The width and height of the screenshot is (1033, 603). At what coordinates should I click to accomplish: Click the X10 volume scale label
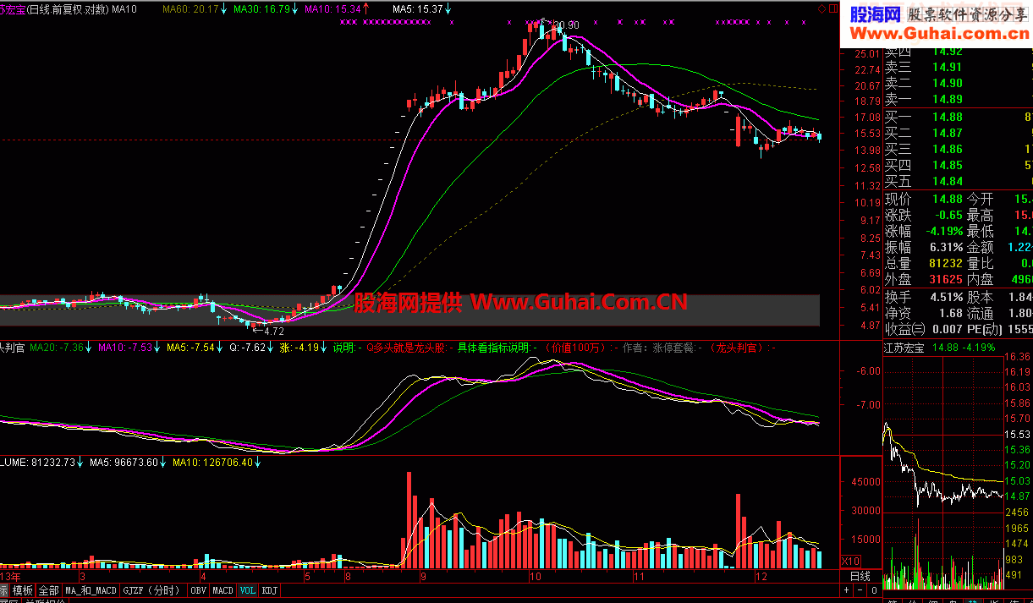[x=850, y=562]
